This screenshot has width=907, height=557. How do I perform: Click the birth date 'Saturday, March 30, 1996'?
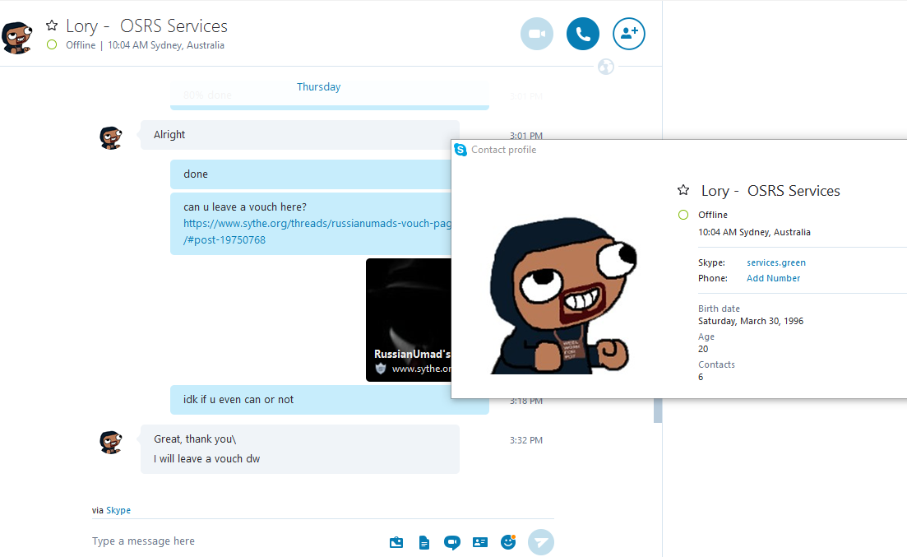(750, 321)
